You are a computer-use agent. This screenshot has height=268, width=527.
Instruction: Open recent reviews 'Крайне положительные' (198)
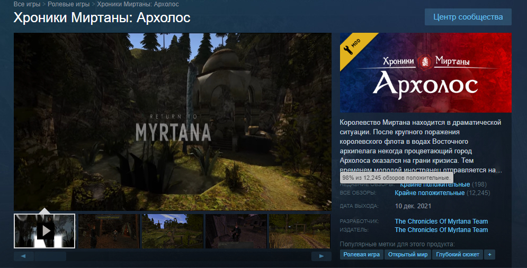click(x=434, y=184)
